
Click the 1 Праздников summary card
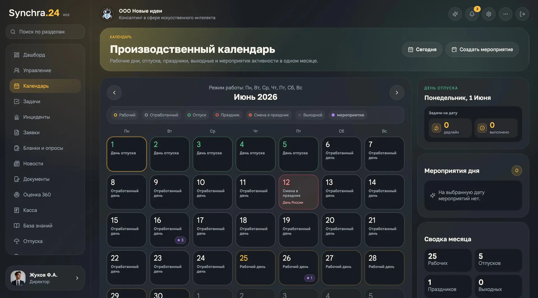448,286
